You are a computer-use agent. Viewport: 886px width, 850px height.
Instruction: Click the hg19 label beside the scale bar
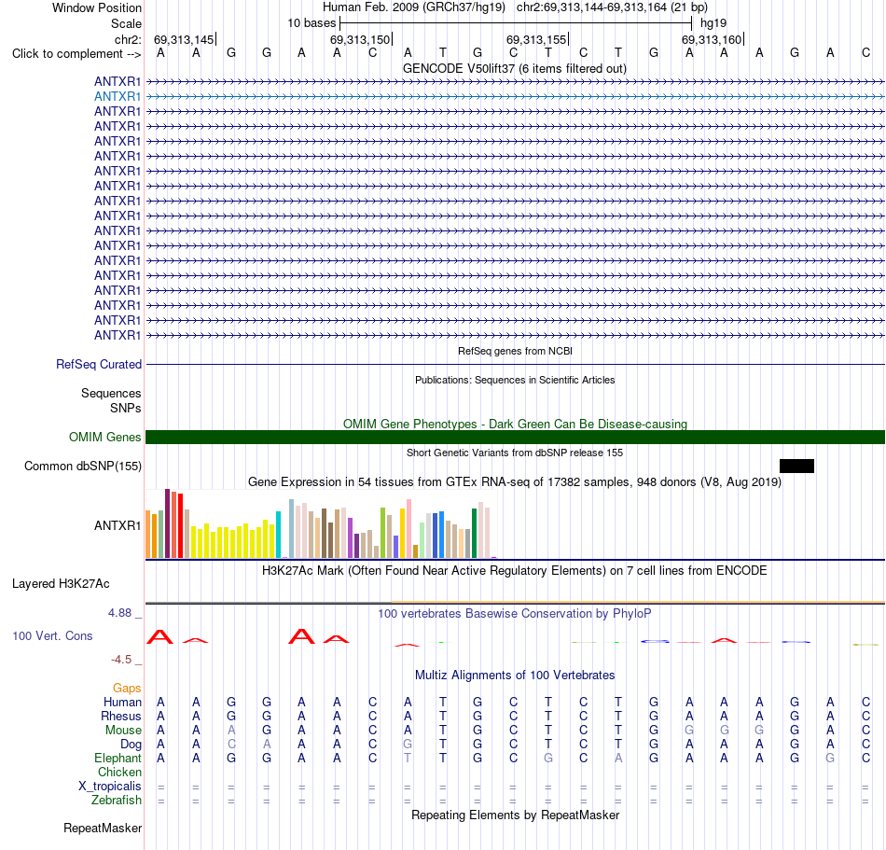pos(713,23)
